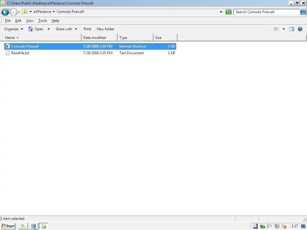
Task: Open the address bar history dropdown
Action: tap(221, 12)
